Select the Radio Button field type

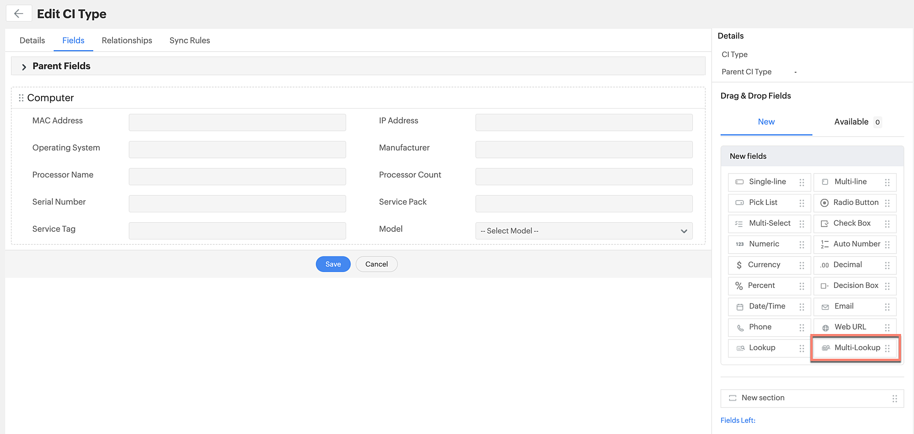click(825, 202)
